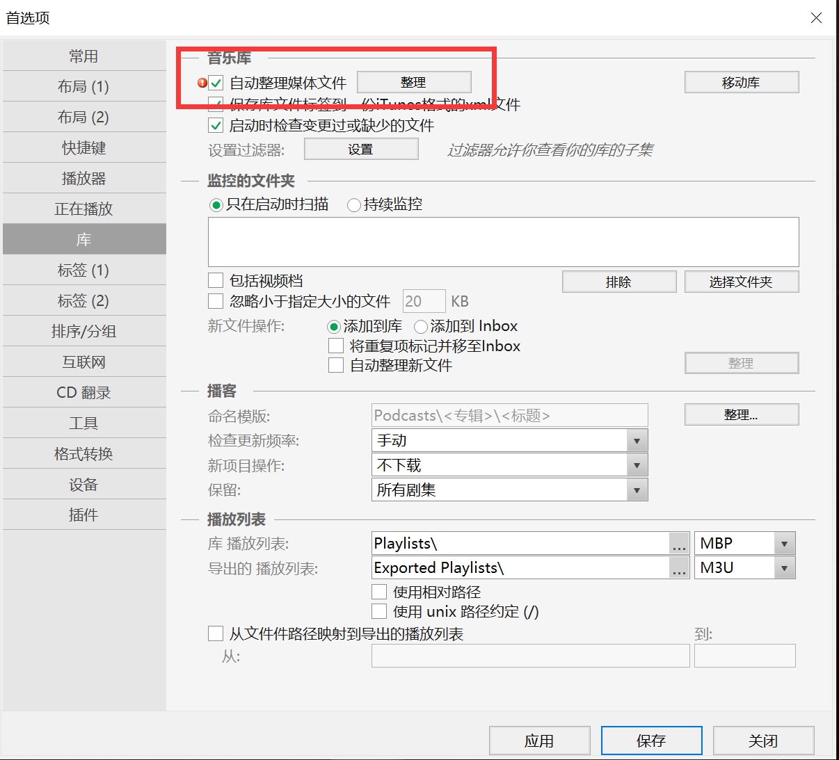Screen dimensions: 839x760
Task: Open the 快捷键 preferences section
Action: point(84,147)
